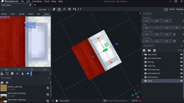This screenshot has height=103, width=184.
Task: Toggle visibility of left leg
Action: [181, 62]
